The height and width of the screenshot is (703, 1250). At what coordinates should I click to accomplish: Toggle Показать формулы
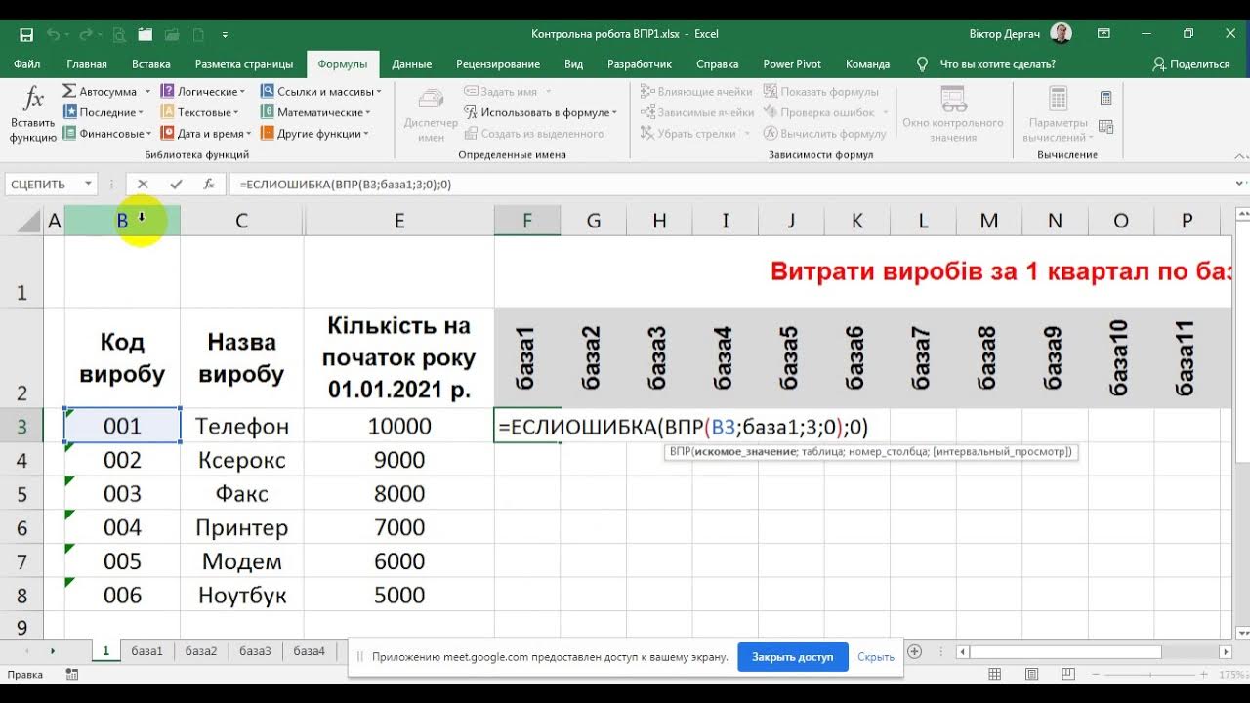(821, 91)
